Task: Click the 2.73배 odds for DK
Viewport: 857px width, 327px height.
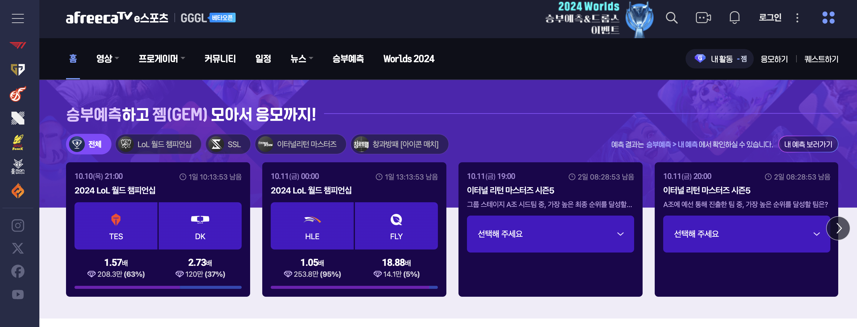Action: [200, 263]
